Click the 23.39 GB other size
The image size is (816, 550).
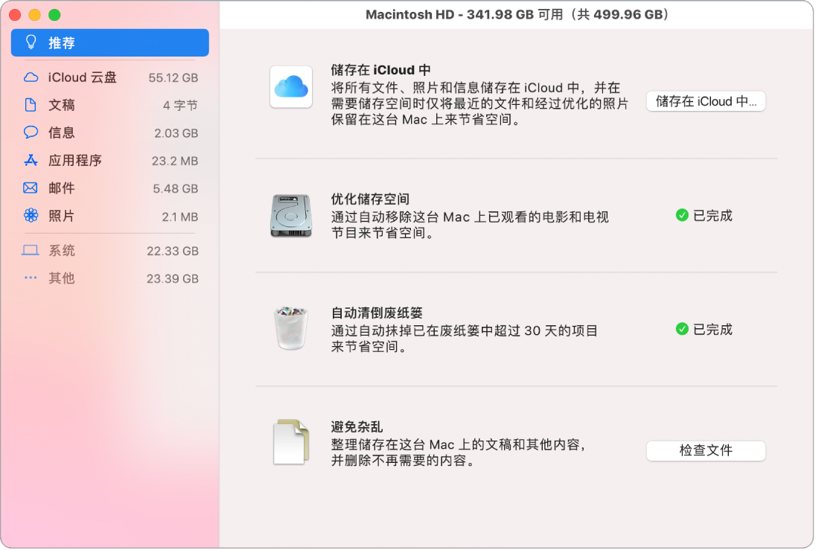(173, 278)
